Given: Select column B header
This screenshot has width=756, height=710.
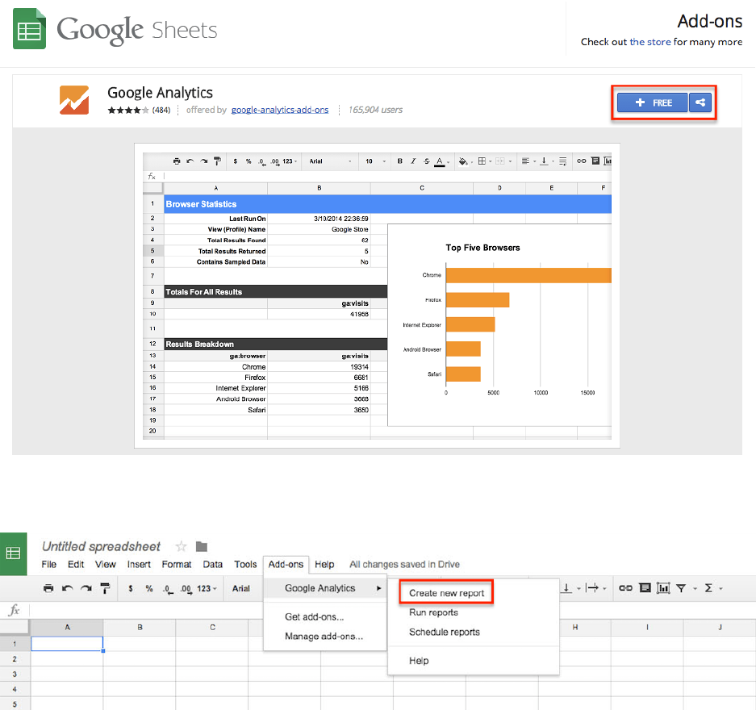Looking at the screenshot, I should pos(140,627).
